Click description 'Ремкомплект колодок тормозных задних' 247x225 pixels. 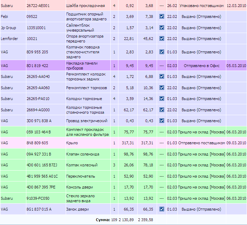click(x=86, y=77)
